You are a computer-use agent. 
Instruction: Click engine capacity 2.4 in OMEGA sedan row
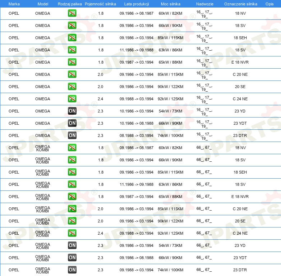tap(100, 99)
